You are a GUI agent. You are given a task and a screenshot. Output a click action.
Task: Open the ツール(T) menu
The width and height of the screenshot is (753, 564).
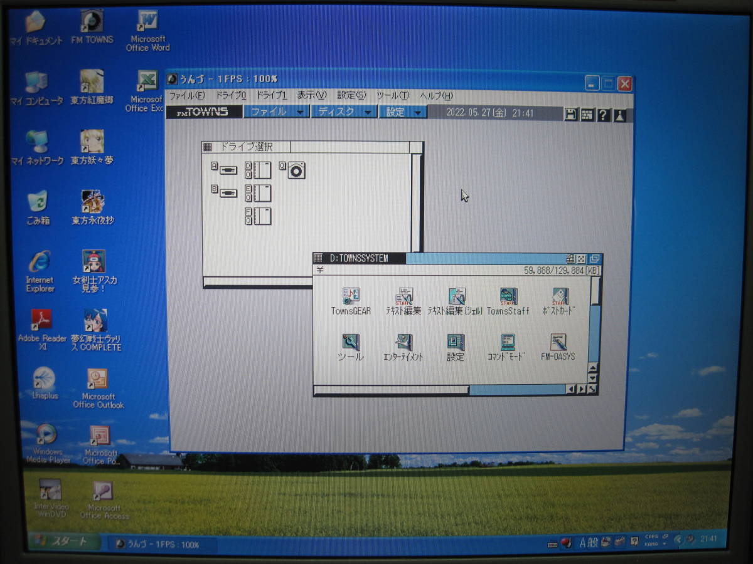pyautogui.click(x=393, y=96)
